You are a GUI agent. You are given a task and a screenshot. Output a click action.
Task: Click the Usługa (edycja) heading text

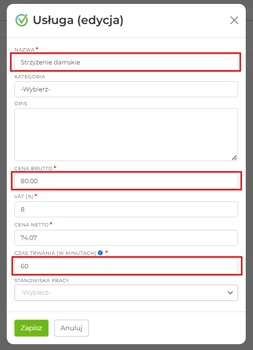pos(78,20)
